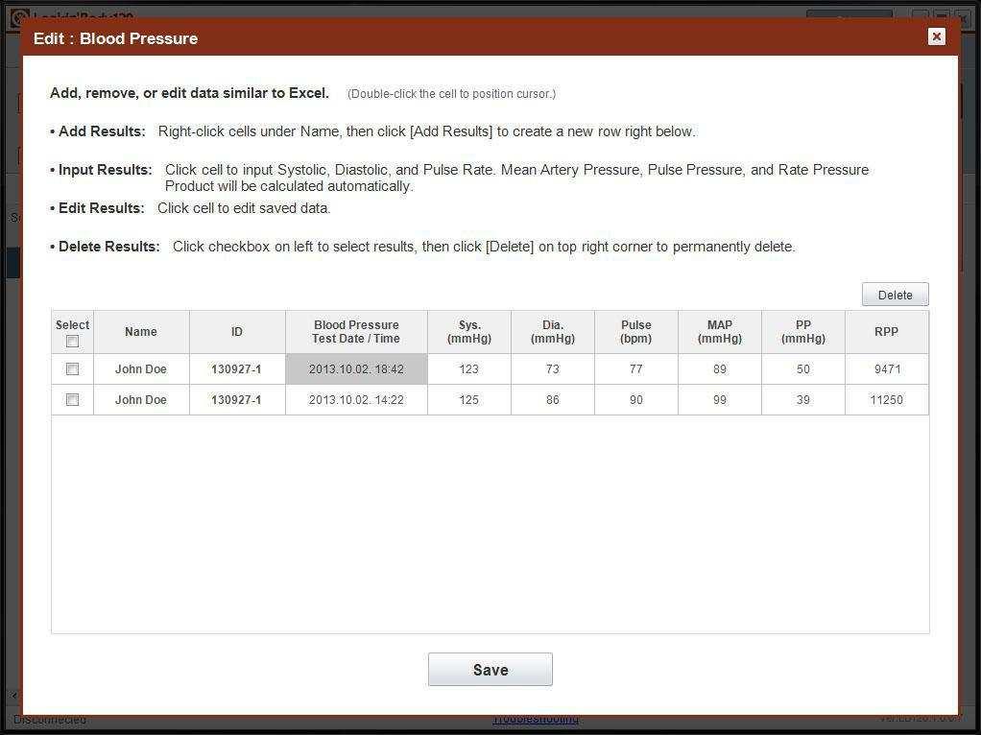This screenshot has width=981, height=735.
Task: Click the ID column header
Action: click(x=236, y=332)
